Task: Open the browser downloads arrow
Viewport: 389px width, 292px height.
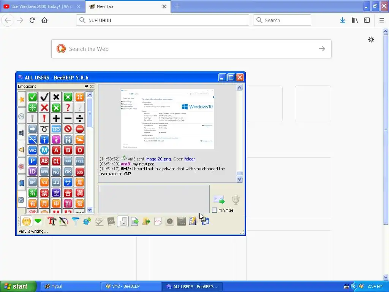Action: (x=343, y=20)
